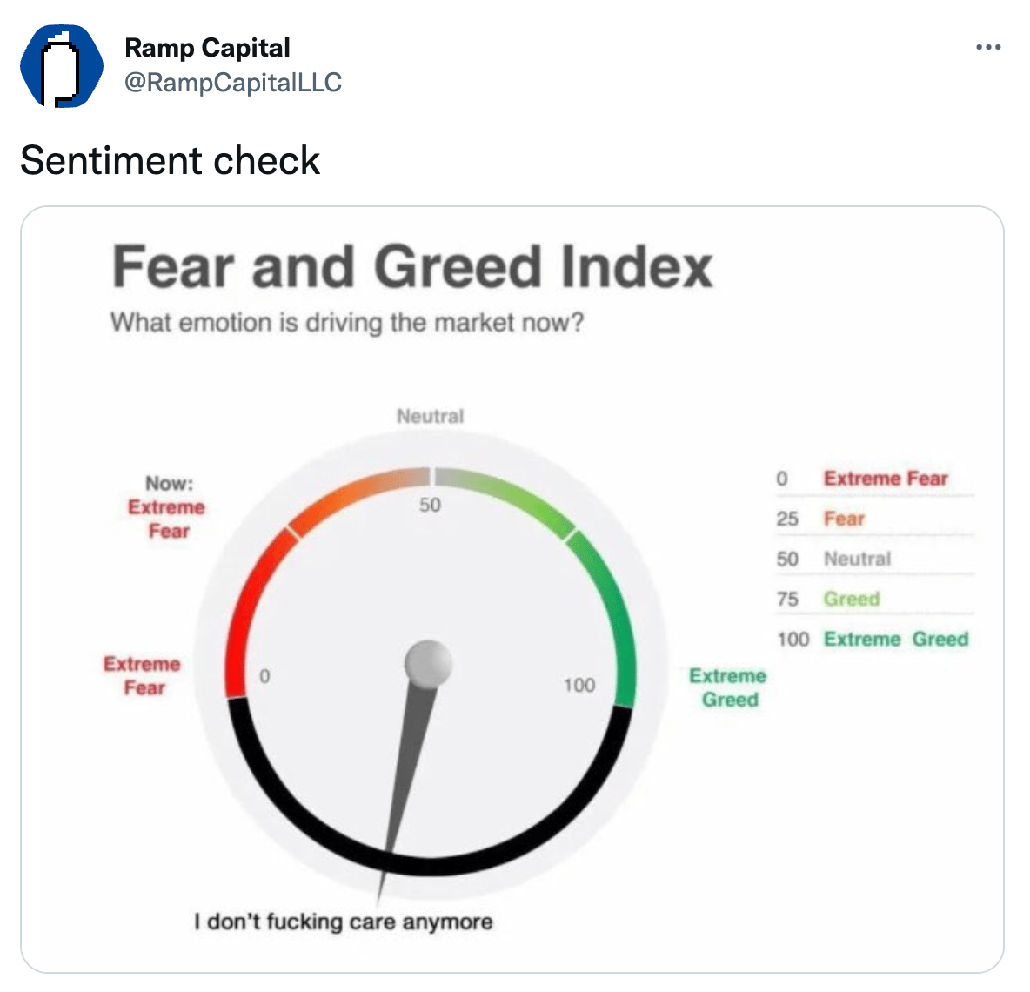Select the "100 Extreme Greed" legend row
Image resolution: width=1030 pixels, height=992 pixels.
(x=873, y=640)
